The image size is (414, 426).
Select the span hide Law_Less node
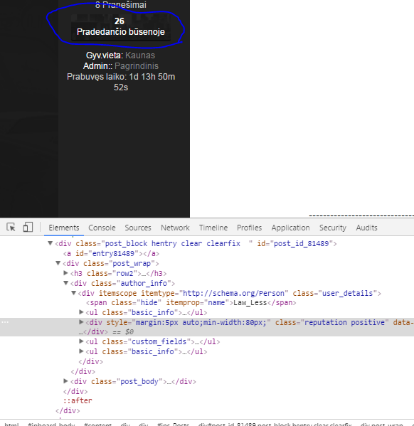pyautogui.click(x=191, y=303)
